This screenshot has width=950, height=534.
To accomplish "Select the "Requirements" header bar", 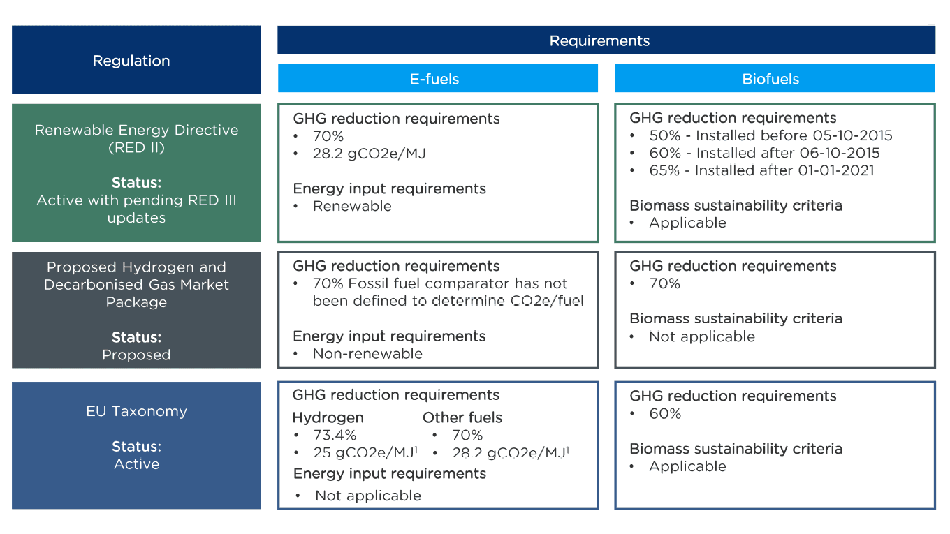I will pos(606,40).
